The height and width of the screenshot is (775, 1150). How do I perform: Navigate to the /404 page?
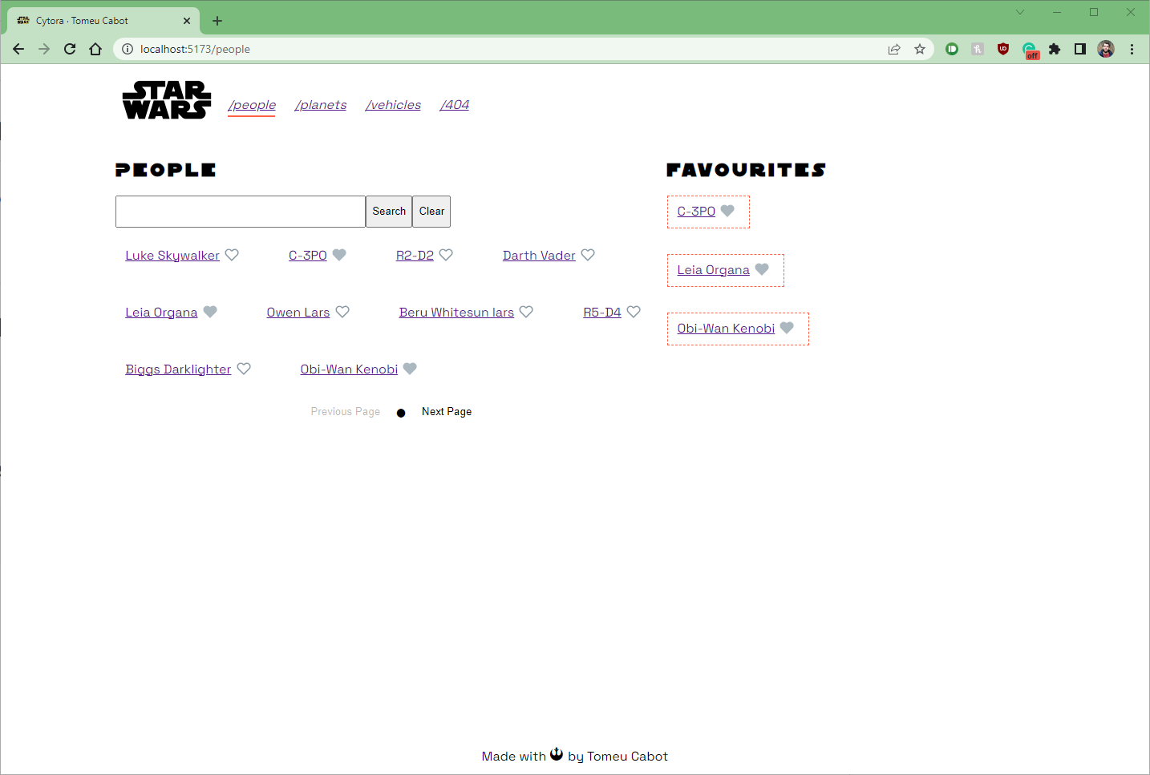[455, 105]
